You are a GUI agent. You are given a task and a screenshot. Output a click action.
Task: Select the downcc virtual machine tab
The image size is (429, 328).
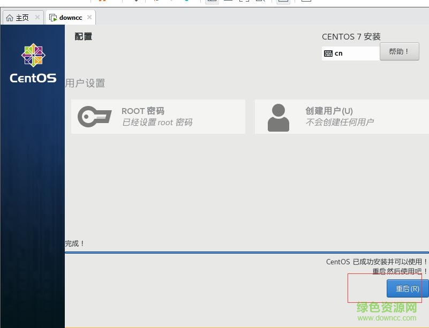(70, 18)
